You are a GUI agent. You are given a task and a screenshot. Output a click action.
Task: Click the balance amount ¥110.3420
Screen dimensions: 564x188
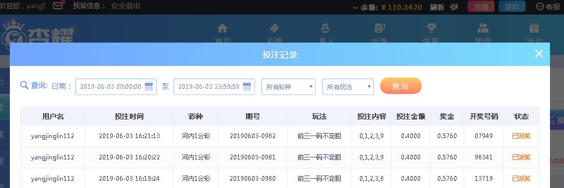[x=401, y=7]
